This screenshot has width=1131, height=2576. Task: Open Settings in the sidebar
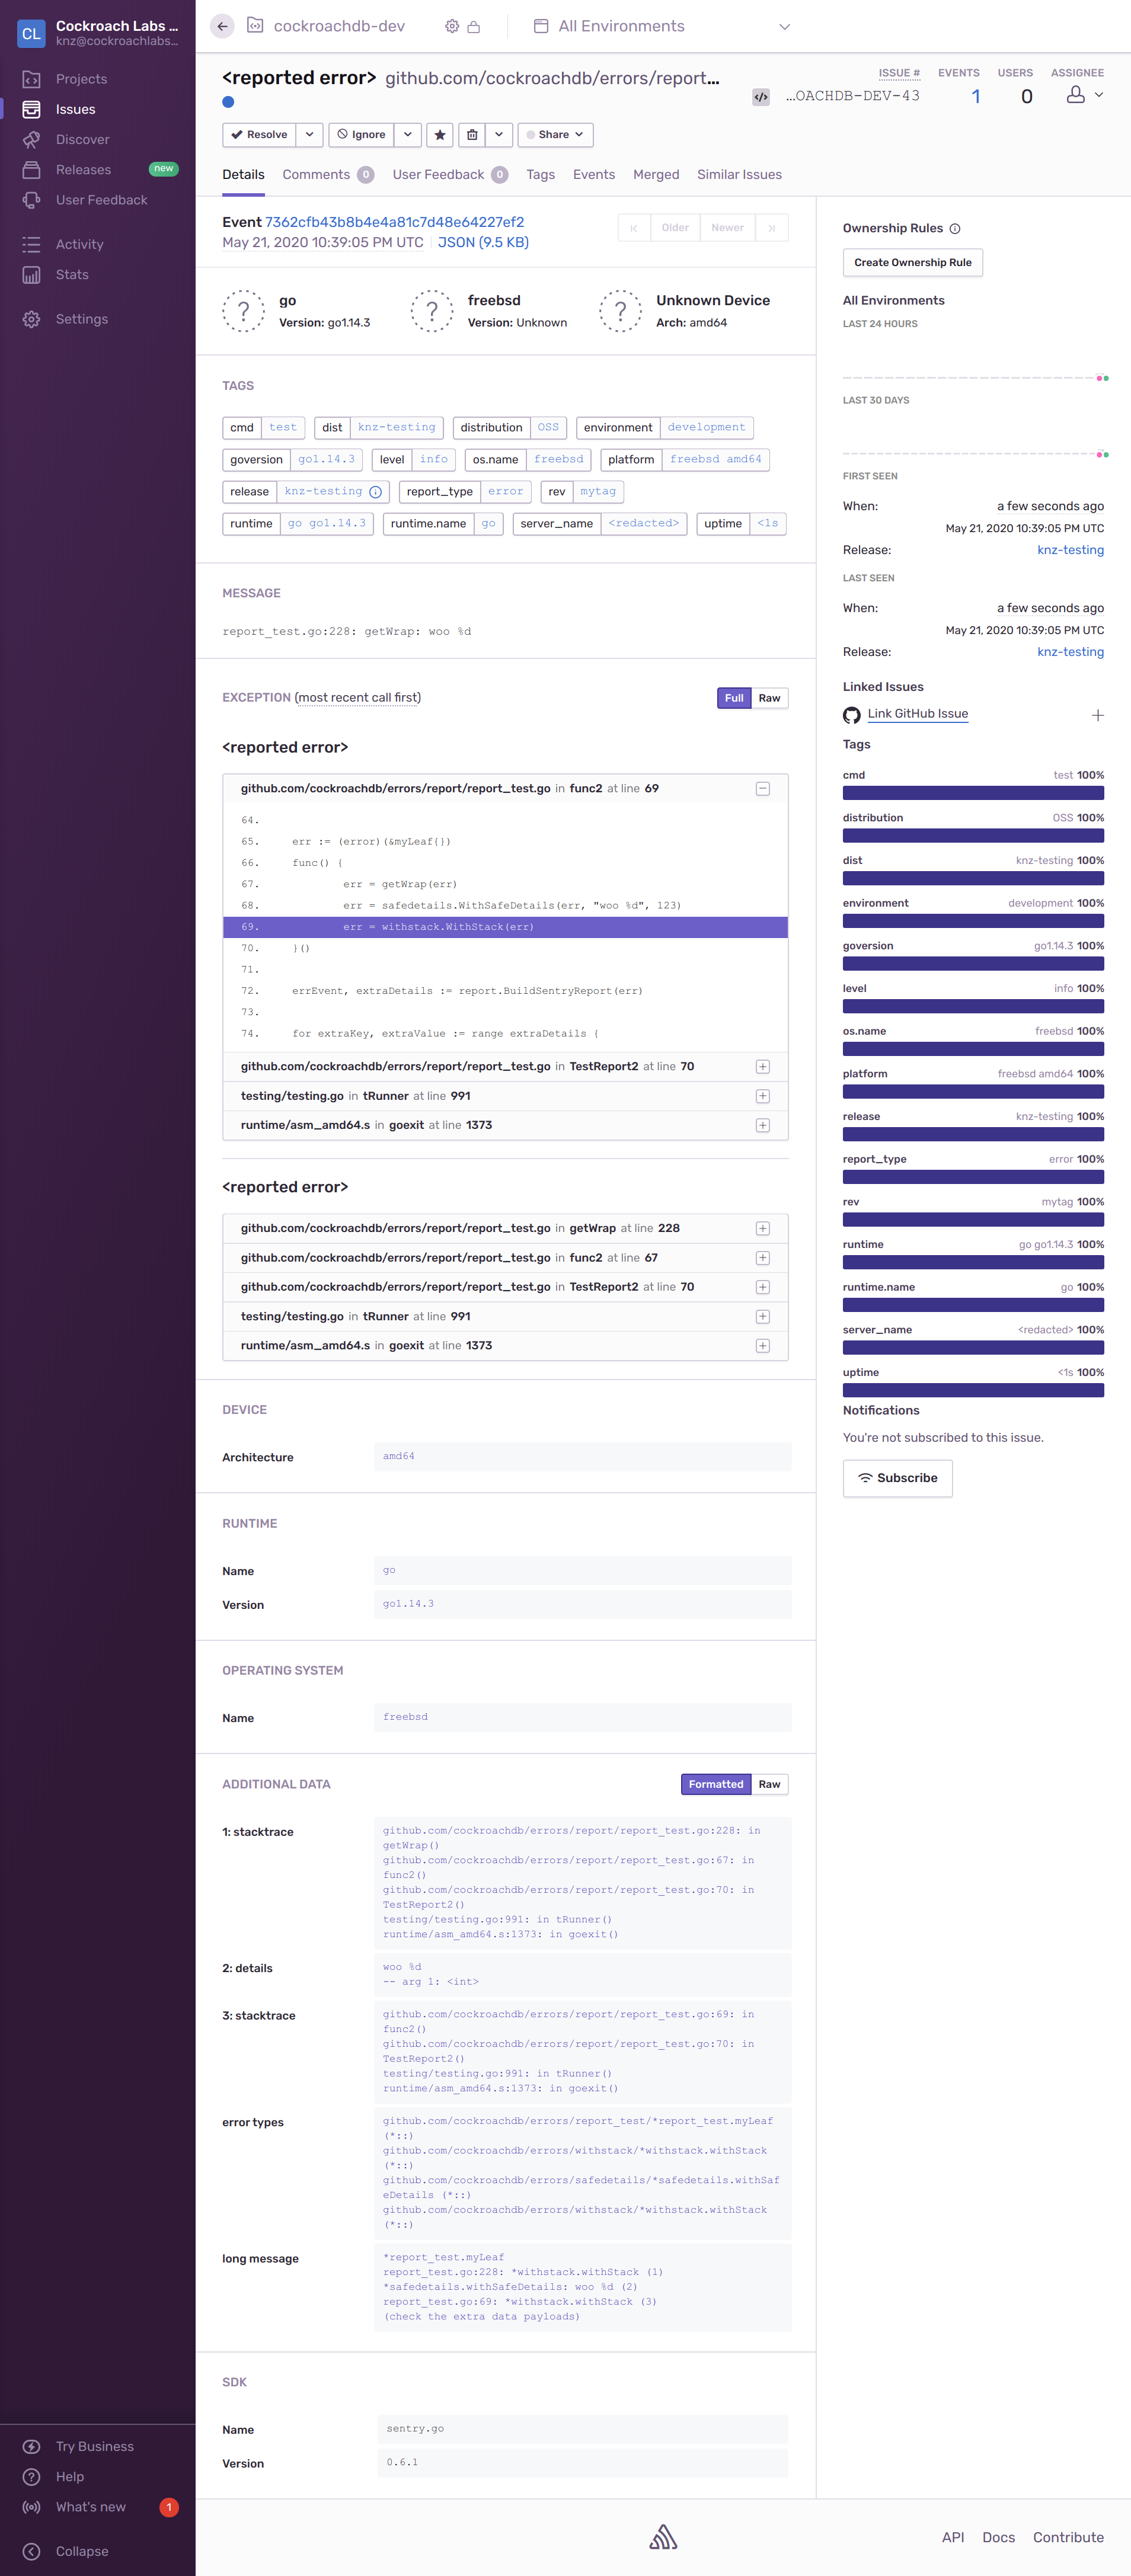click(81, 319)
